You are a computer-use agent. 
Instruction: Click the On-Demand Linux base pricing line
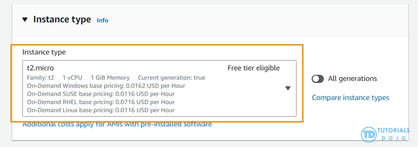[101, 110]
